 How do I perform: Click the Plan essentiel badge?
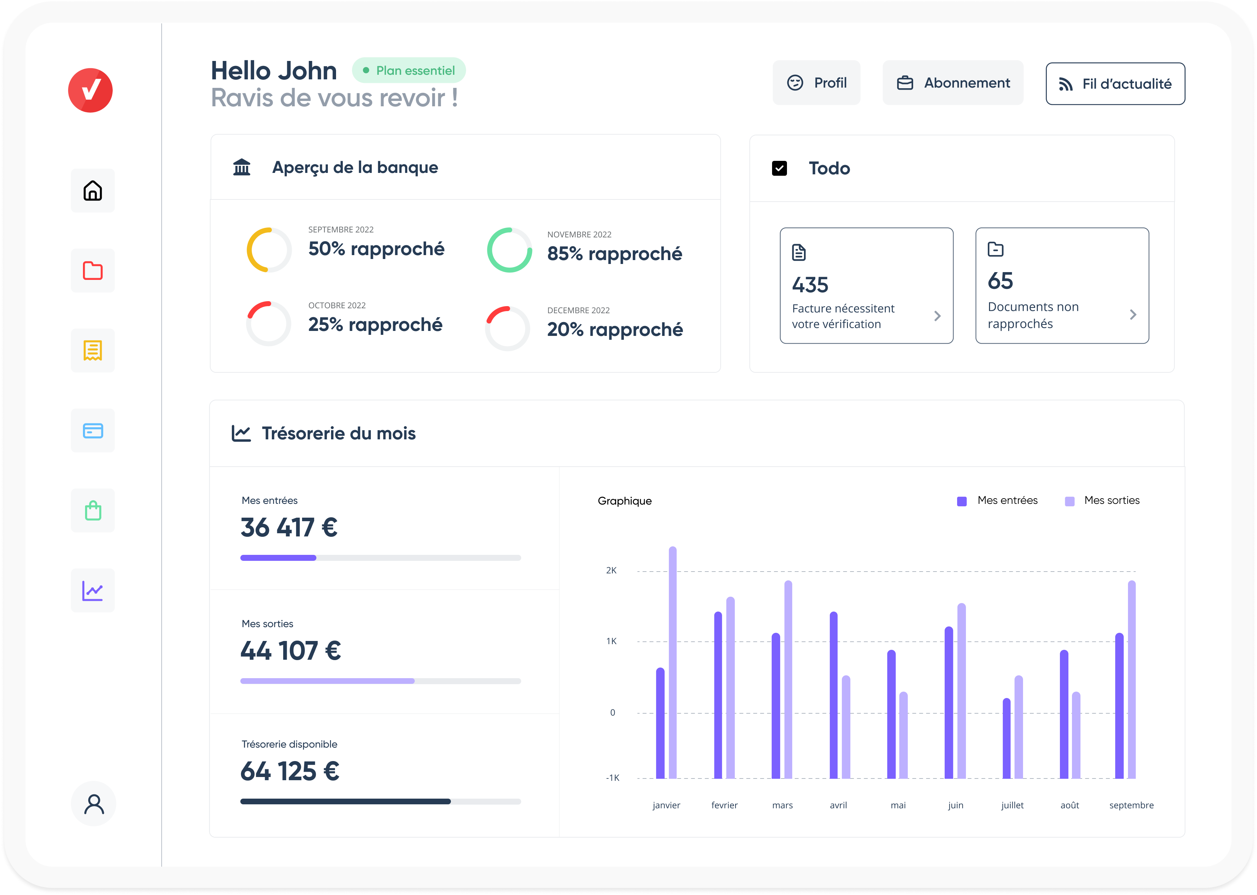pyautogui.click(x=409, y=71)
